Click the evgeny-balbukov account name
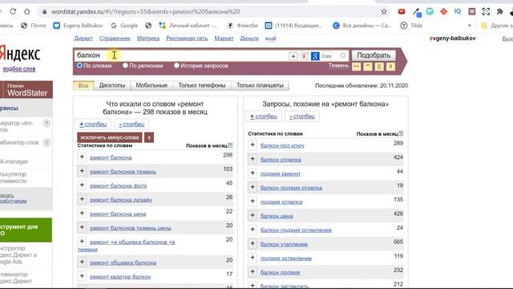Screen dimensions: 513x289 pos(452,39)
